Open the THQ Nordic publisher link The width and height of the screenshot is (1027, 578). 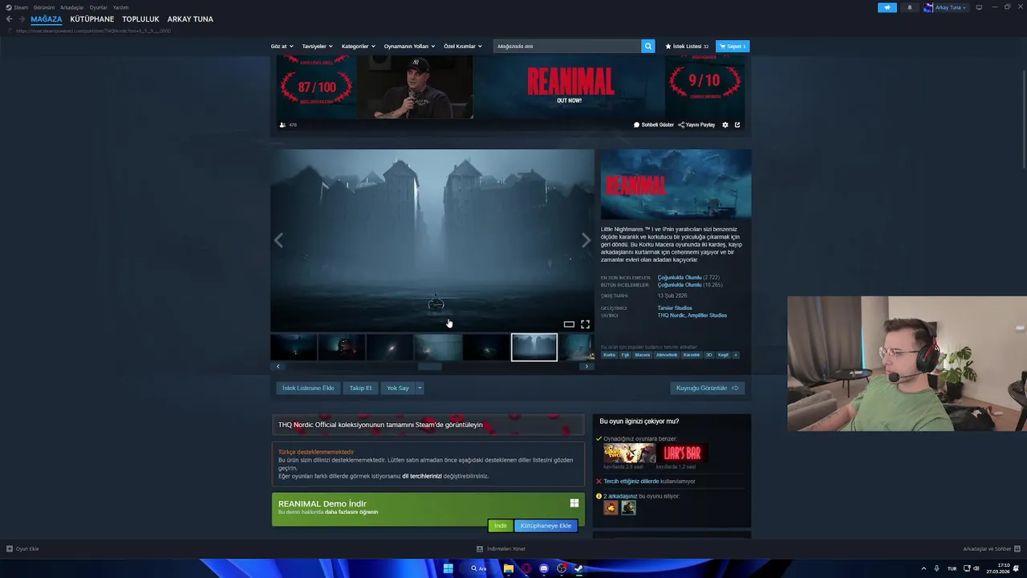click(x=672, y=315)
